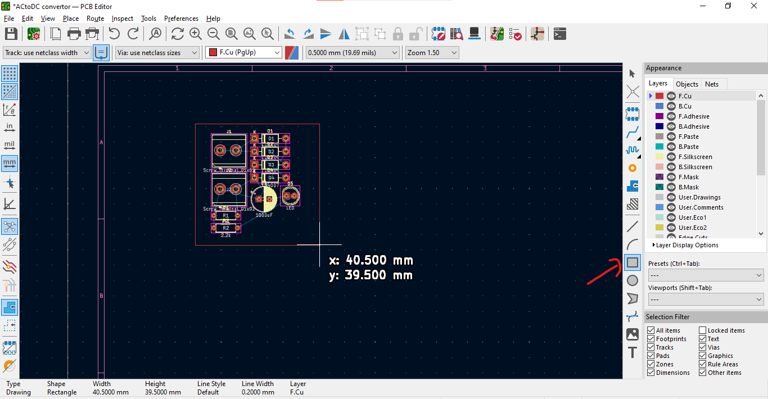Open the Place menu
768x399 pixels.
[71, 19]
